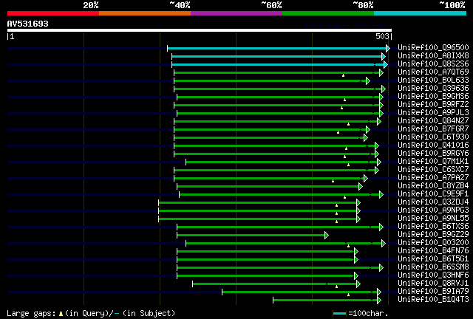
Task: Click the text UniRef100_Q3HNF6
Action: [433, 275]
